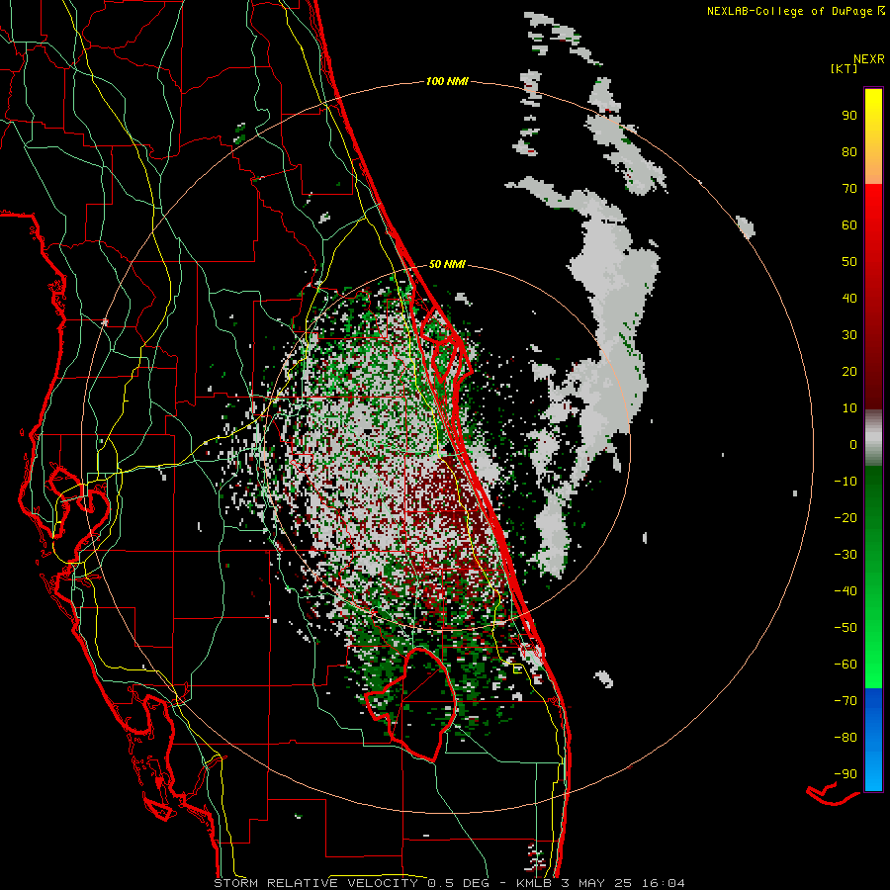Click the 100 NMI range ring label
Screen dimensions: 890x890
[x=447, y=81]
